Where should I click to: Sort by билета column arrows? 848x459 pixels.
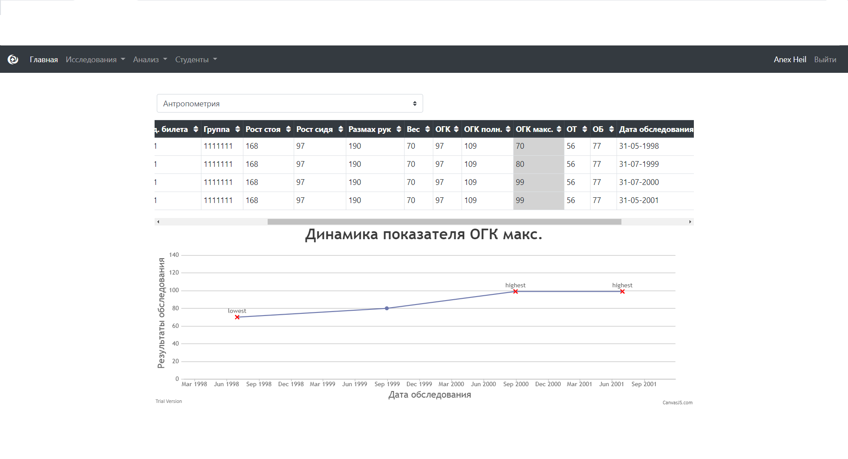196,129
